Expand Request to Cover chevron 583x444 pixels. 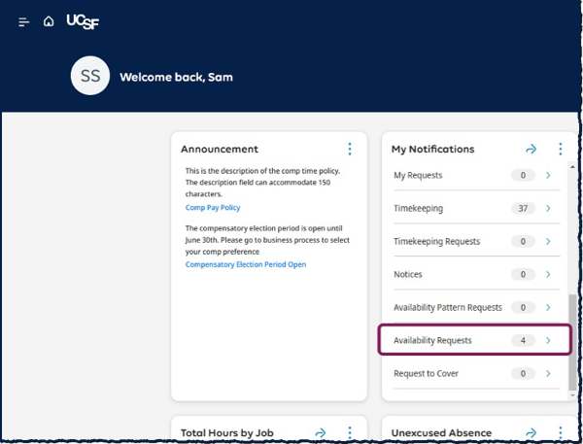(x=548, y=373)
